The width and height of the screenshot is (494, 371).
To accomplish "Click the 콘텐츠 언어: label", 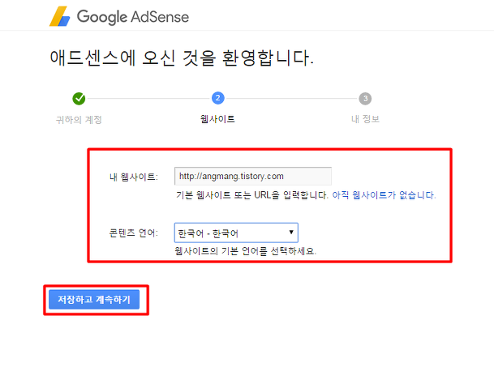I will pyautogui.click(x=134, y=232).
